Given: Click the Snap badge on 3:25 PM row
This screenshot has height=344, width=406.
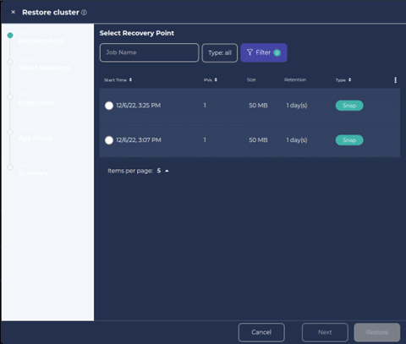Looking at the screenshot, I should coord(349,106).
